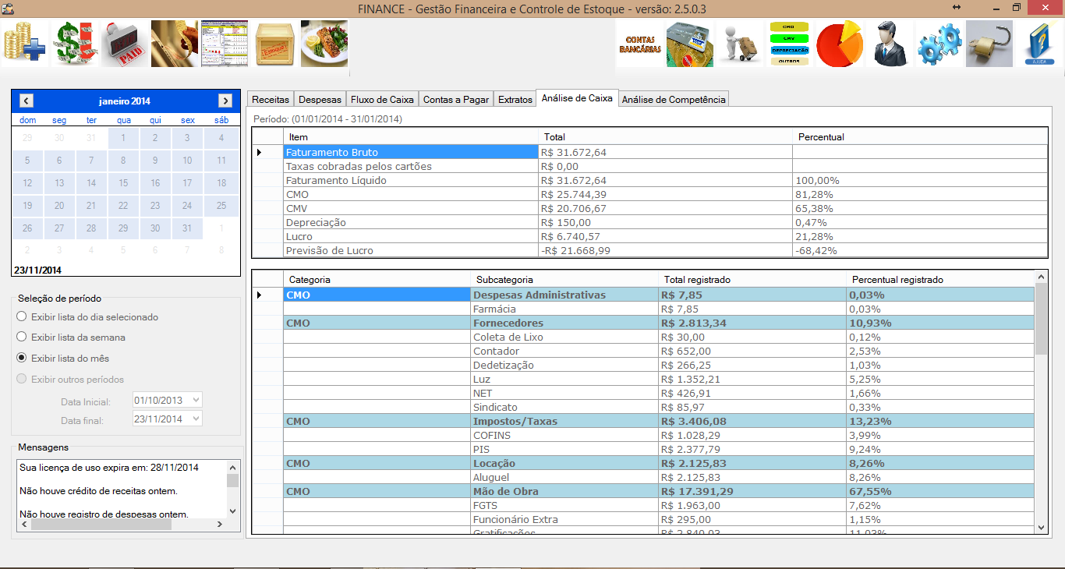Viewport: 1065px width, 569px height.
Task: Open the spreadsheet report icon
Action: point(224,44)
